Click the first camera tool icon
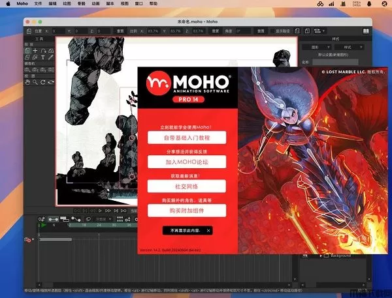Viewport: 392px width, 298px height. pyautogui.click(x=27, y=70)
